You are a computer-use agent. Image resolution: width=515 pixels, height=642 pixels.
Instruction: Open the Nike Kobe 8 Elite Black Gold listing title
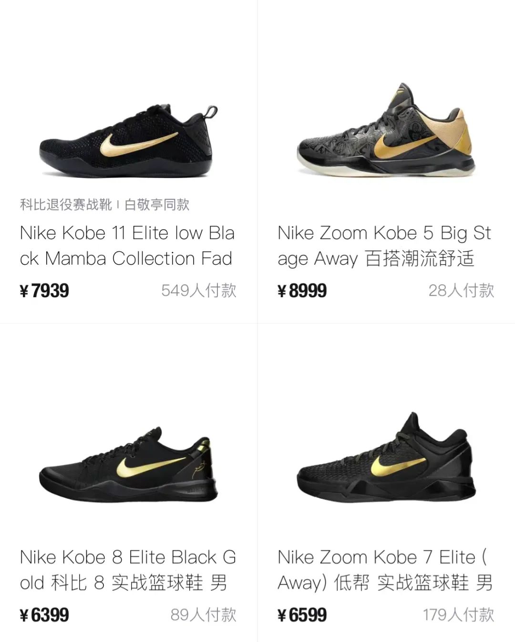128,570
